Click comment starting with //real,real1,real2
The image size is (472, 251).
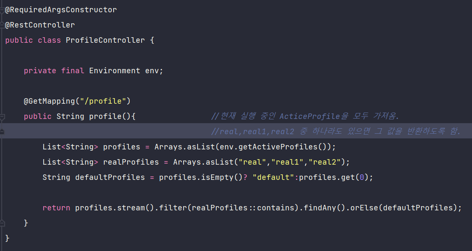click(x=335, y=132)
